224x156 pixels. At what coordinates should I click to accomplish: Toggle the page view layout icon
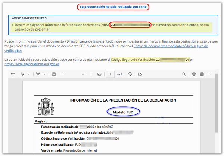138,74
